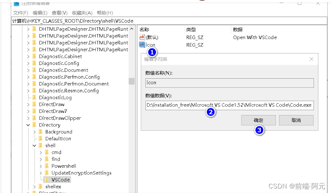The width and height of the screenshot is (331, 193).
Task: Click the Registry Editor title bar icon
Action: pos(16,4)
